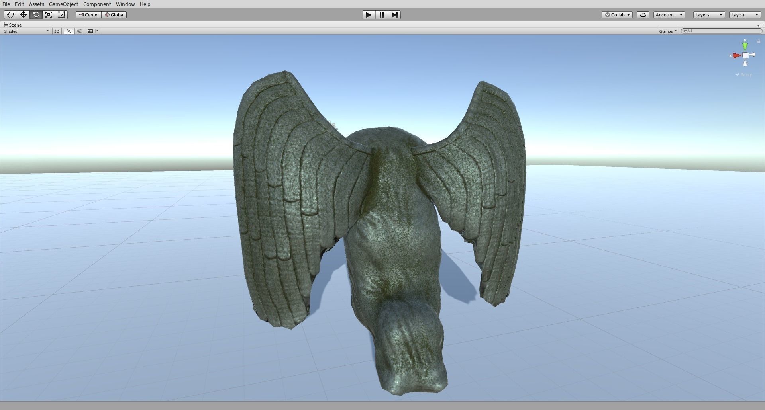
Task: Open the Assets menu
Action: click(x=36, y=4)
